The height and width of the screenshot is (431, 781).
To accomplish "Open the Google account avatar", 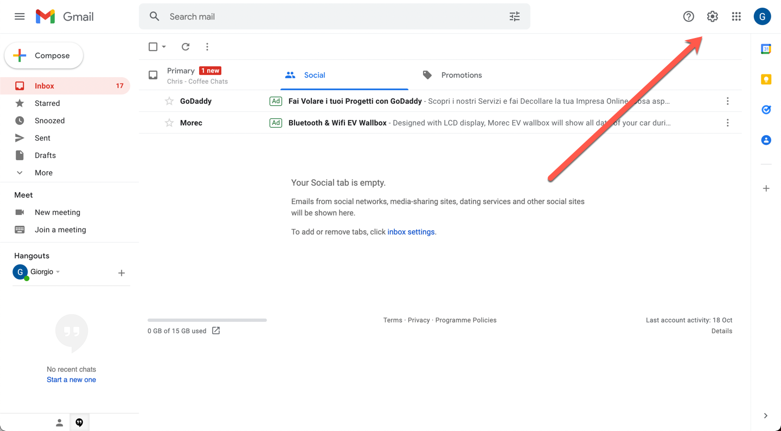I will tap(763, 16).
